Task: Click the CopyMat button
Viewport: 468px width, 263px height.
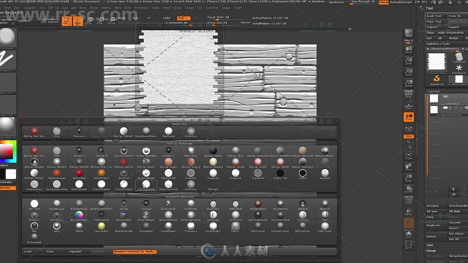Action: [x=78, y=251]
